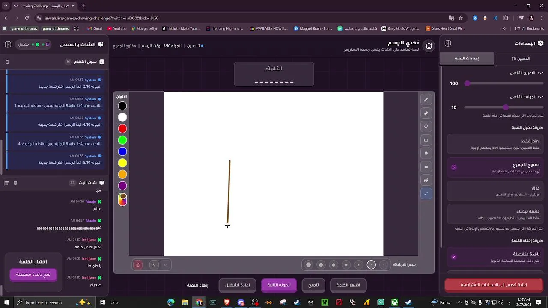This screenshot has width=548, height=308.
Task: Undo the last drawing stroke
Action: [x=154, y=265]
